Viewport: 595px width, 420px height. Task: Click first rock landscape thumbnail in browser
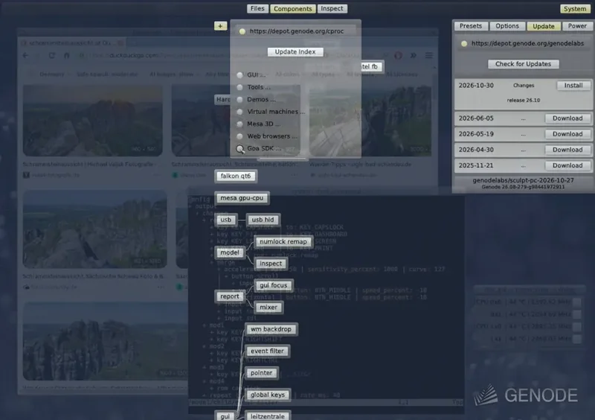coord(92,120)
